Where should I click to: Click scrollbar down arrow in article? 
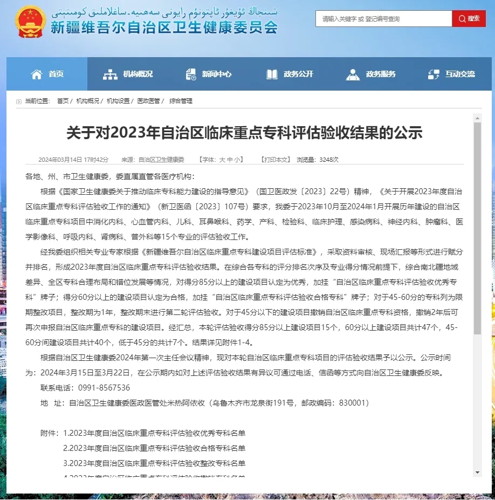click(477, 472)
